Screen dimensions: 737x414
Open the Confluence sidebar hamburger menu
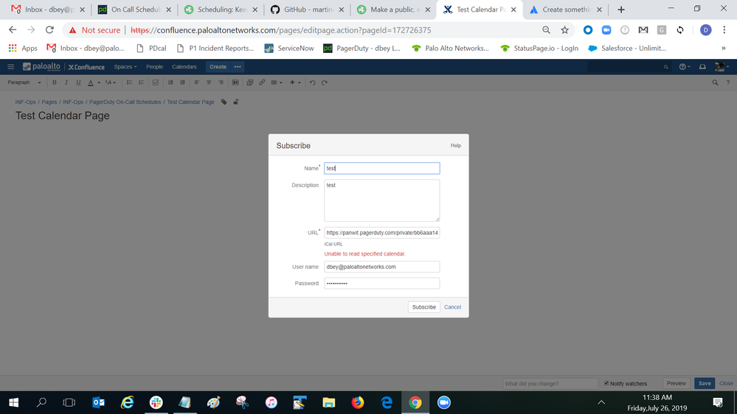10,66
